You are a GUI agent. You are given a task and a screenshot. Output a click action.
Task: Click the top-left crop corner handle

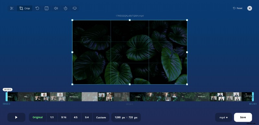click(x=72, y=20)
